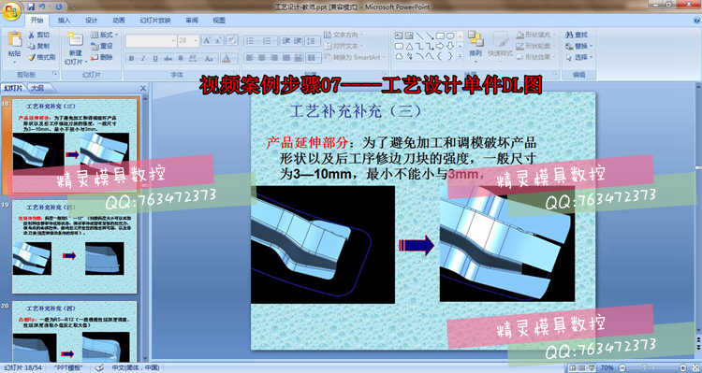
Task: Open the round Office button menu
Action: point(11,11)
